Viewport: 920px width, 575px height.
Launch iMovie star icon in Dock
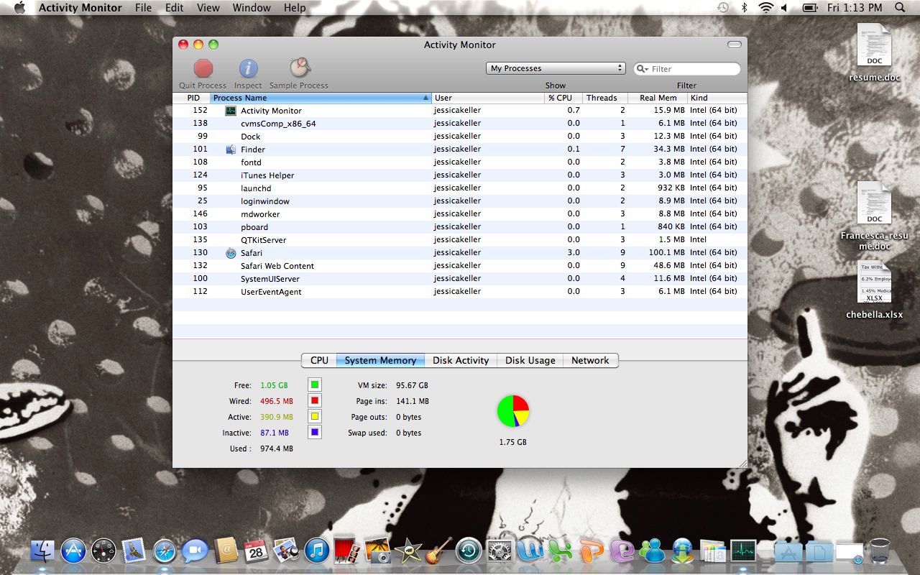tap(408, 551)
